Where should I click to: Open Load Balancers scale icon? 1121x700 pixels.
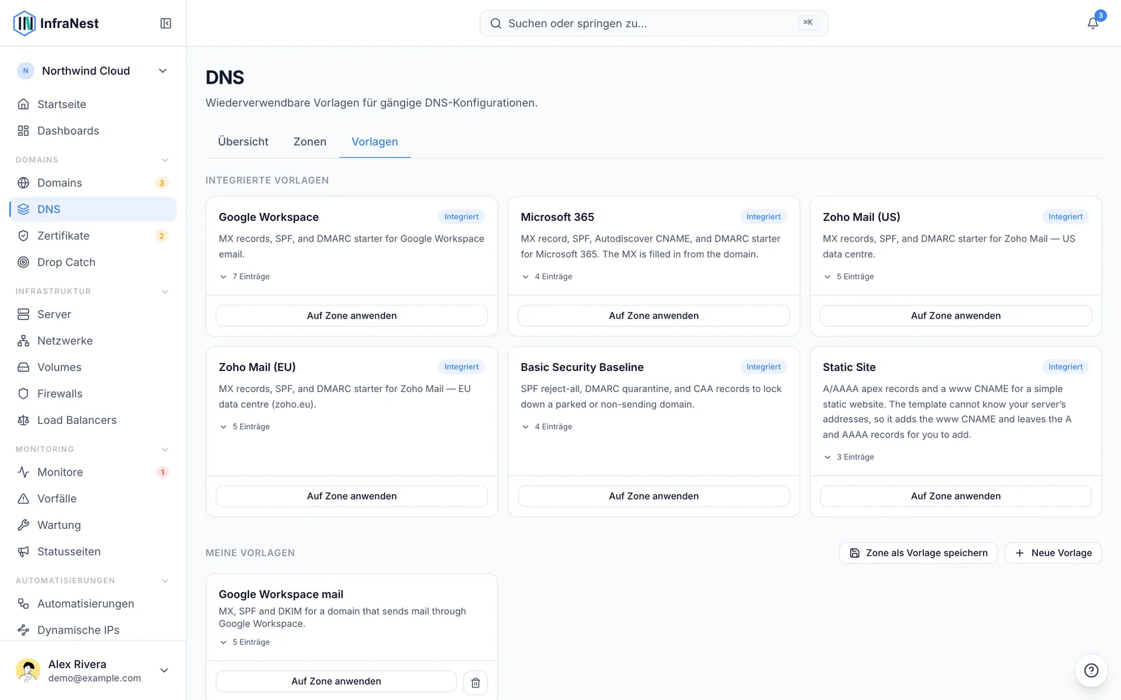pos(23,420)
